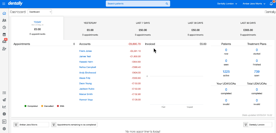Open the settings gear icon in sidebar
Image resolution: width=276 pixels, height=133 pixels.
pos(4,129)
